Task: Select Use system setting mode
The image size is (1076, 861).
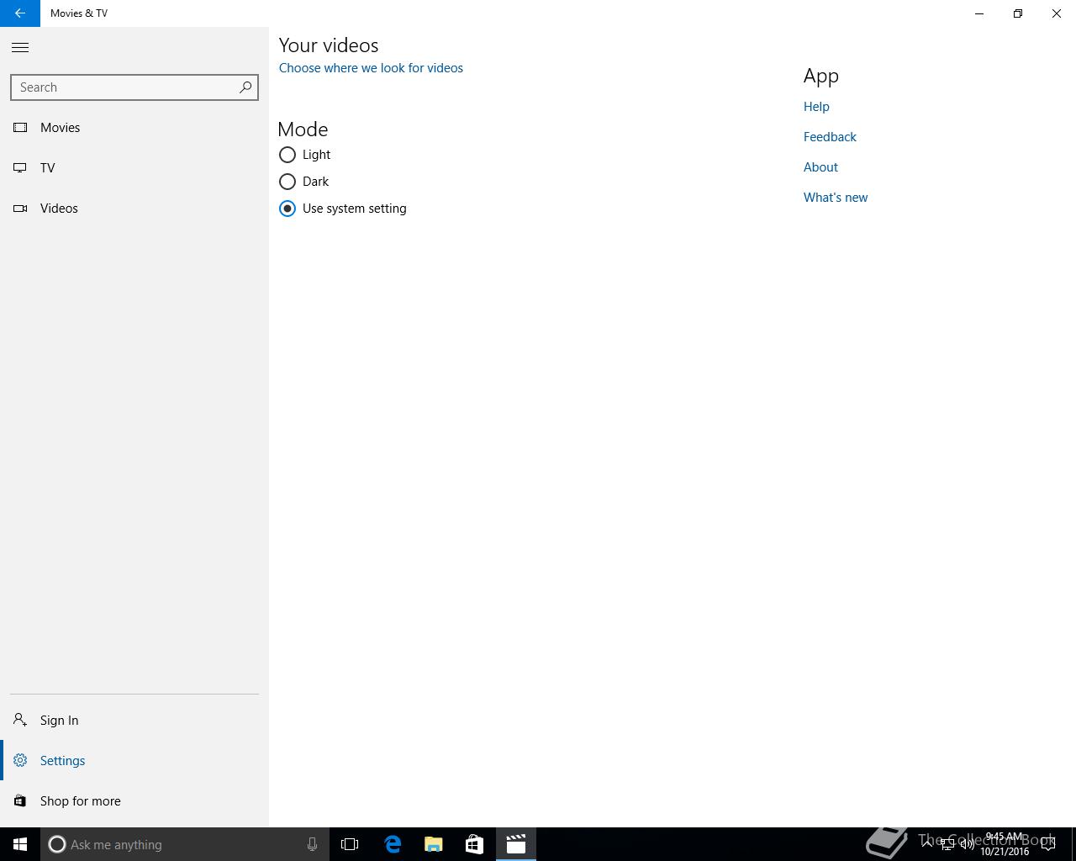Action: 343,209
